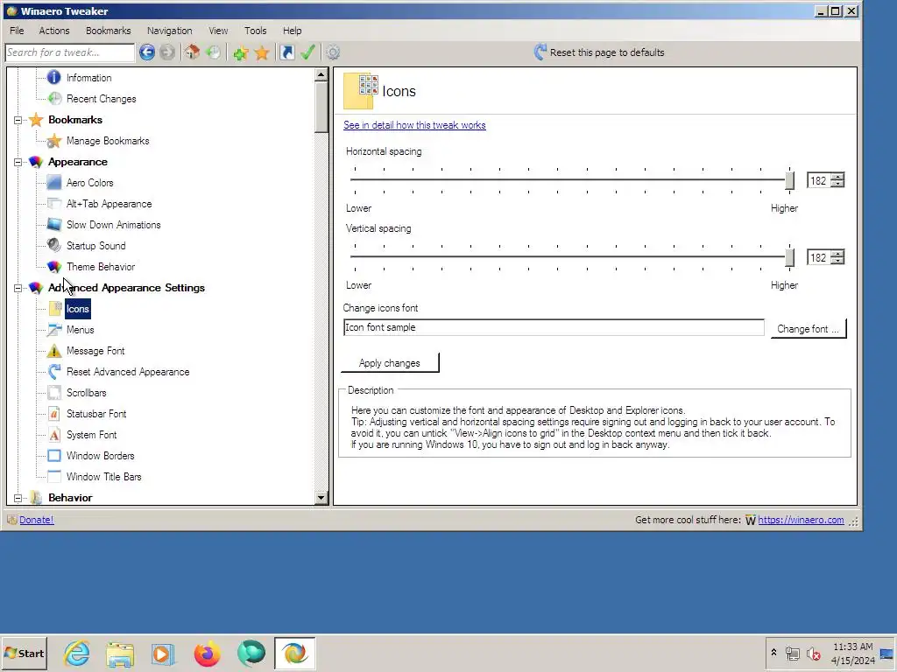
Task: Click the Horizontal spacing slider thumb
Action: 789,180
